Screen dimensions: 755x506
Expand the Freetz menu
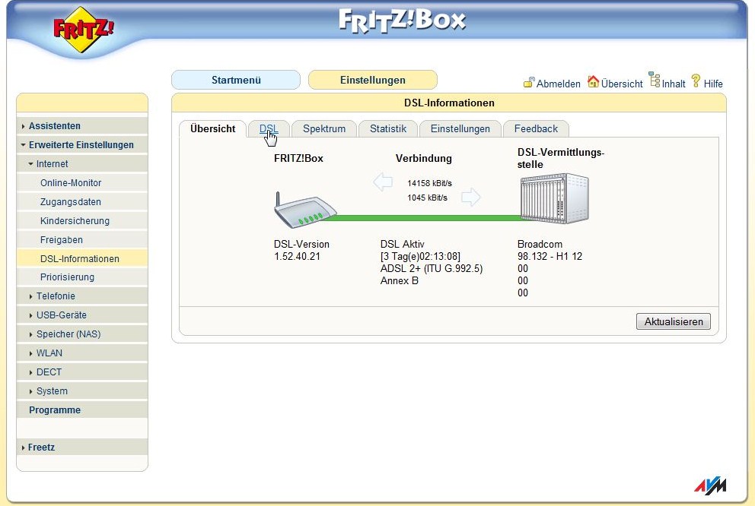[x=82, y=447]
